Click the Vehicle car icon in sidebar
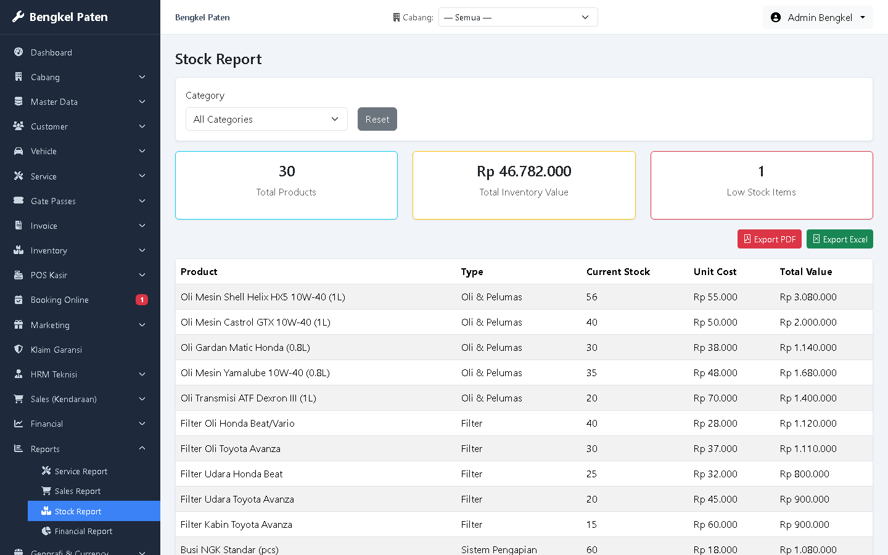The image size is (888, 555). [18, 150]
